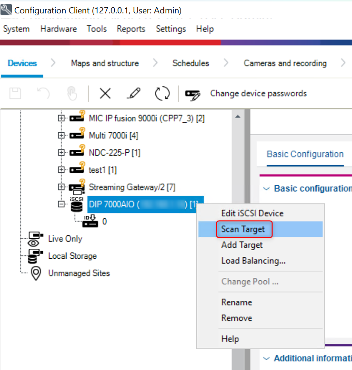
Task: Click the Save toolbar icon
Action: [15, 94]
